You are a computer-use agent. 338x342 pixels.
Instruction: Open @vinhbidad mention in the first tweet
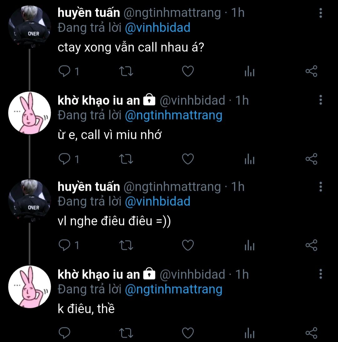click(x=157, y=28)
